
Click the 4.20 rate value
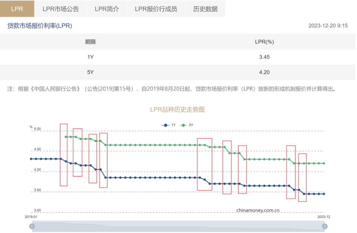(x=264, y=72)
